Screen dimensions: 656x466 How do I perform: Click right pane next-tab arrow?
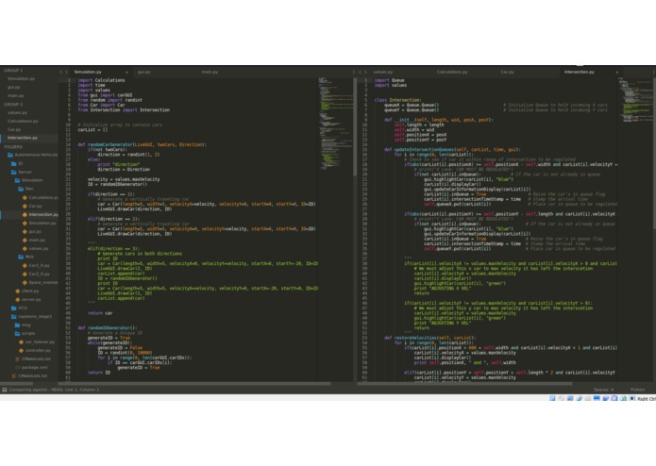pyautogui.click(x=365, y=73)
